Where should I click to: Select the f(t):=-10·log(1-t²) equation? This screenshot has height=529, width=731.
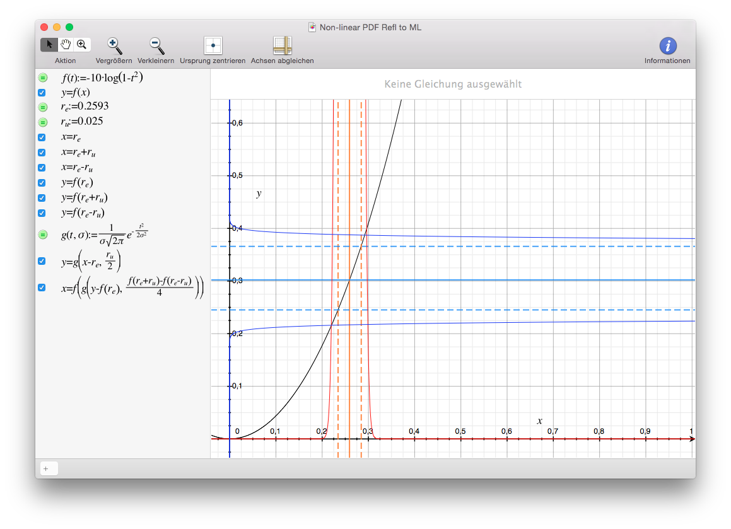(102, 78)
